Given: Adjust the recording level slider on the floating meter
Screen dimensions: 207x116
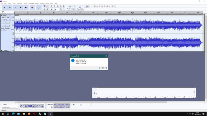Looking at the screenshot, I should click(194, 92).
